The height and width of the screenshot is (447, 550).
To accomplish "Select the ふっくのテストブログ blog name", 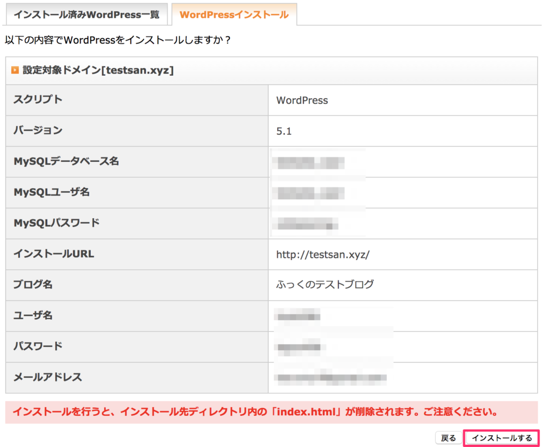I will tap(325, 284).
